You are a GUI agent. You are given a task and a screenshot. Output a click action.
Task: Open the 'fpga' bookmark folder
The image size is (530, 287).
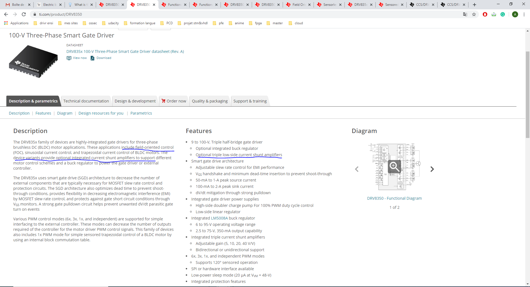(x=255, y=23)
